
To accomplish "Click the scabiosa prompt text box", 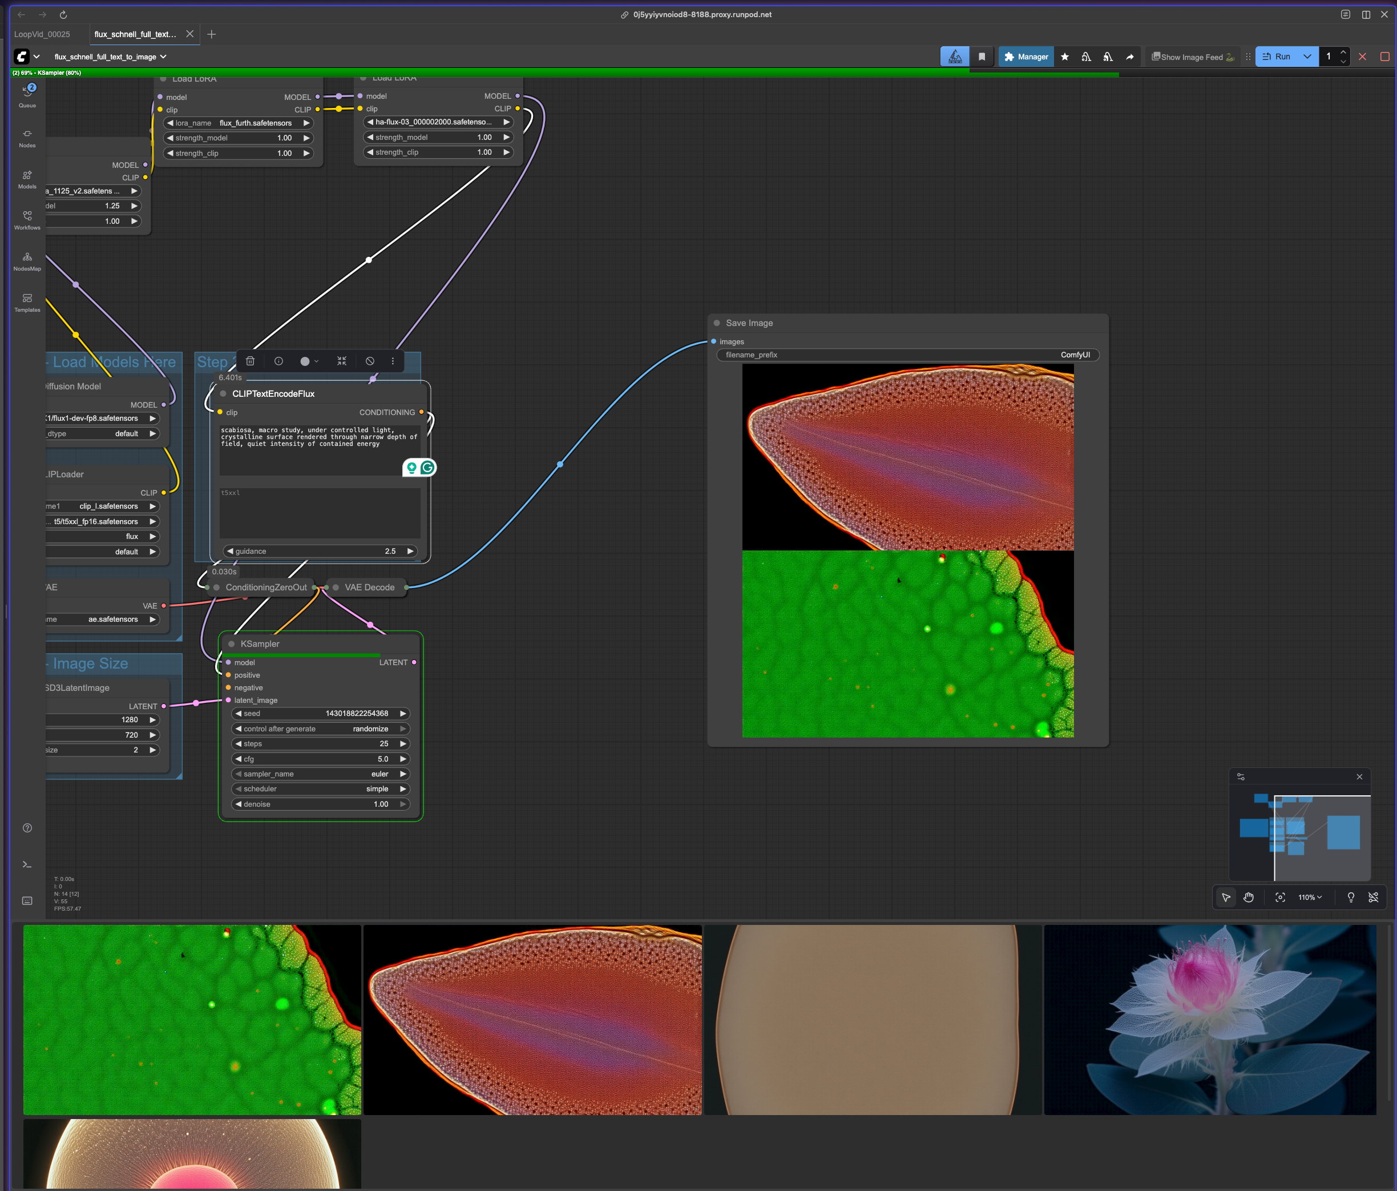I will (x=320, y=450).
